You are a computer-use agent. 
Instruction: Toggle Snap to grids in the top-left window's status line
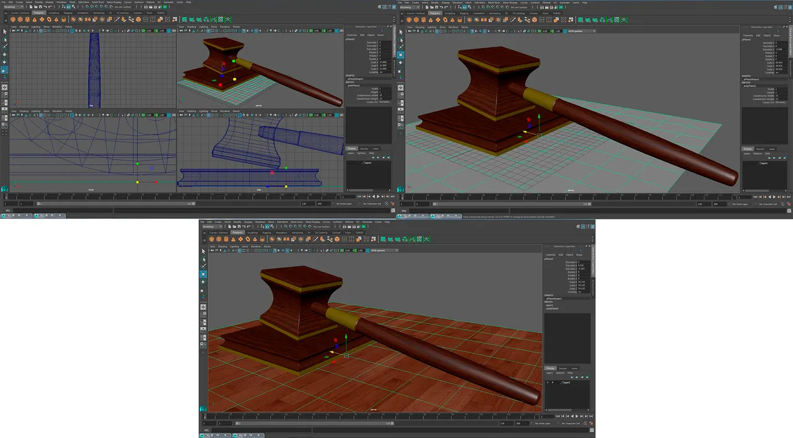pos(87,7)
